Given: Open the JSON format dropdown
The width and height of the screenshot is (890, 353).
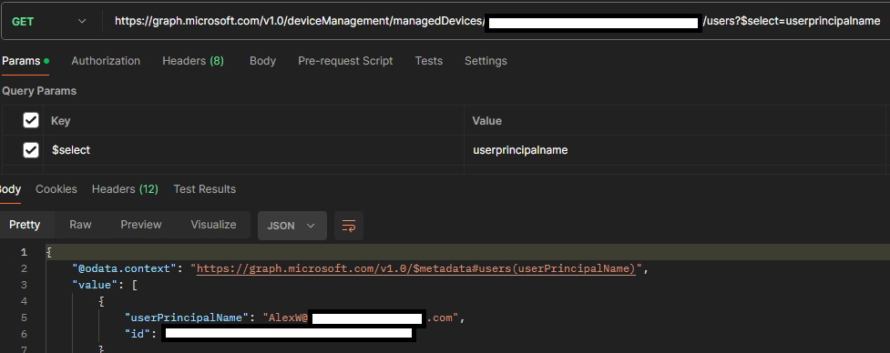Looking at the screenshot, I should 292,226.
